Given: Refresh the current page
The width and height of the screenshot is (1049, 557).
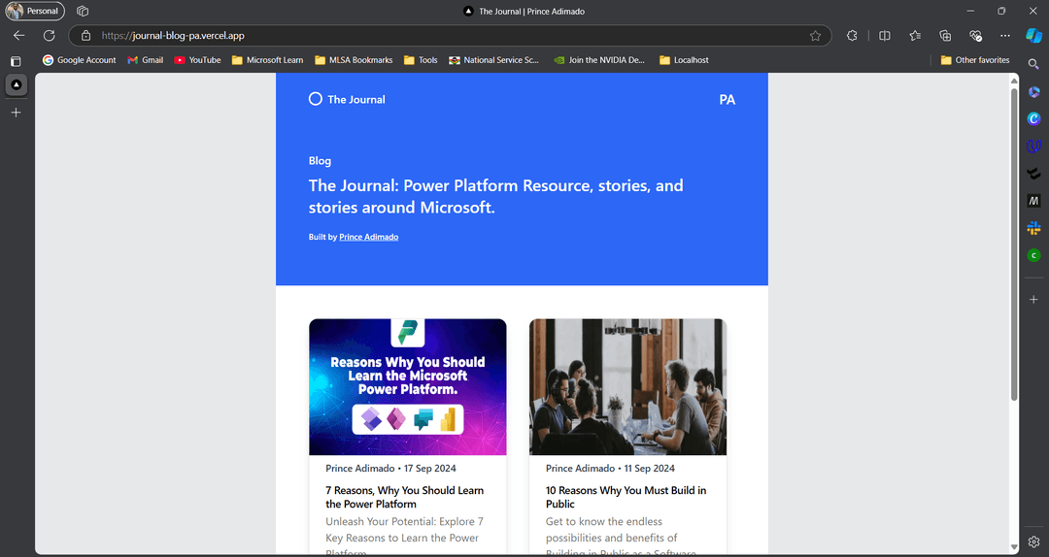Looking at the screenshot, I should point(49,36).
